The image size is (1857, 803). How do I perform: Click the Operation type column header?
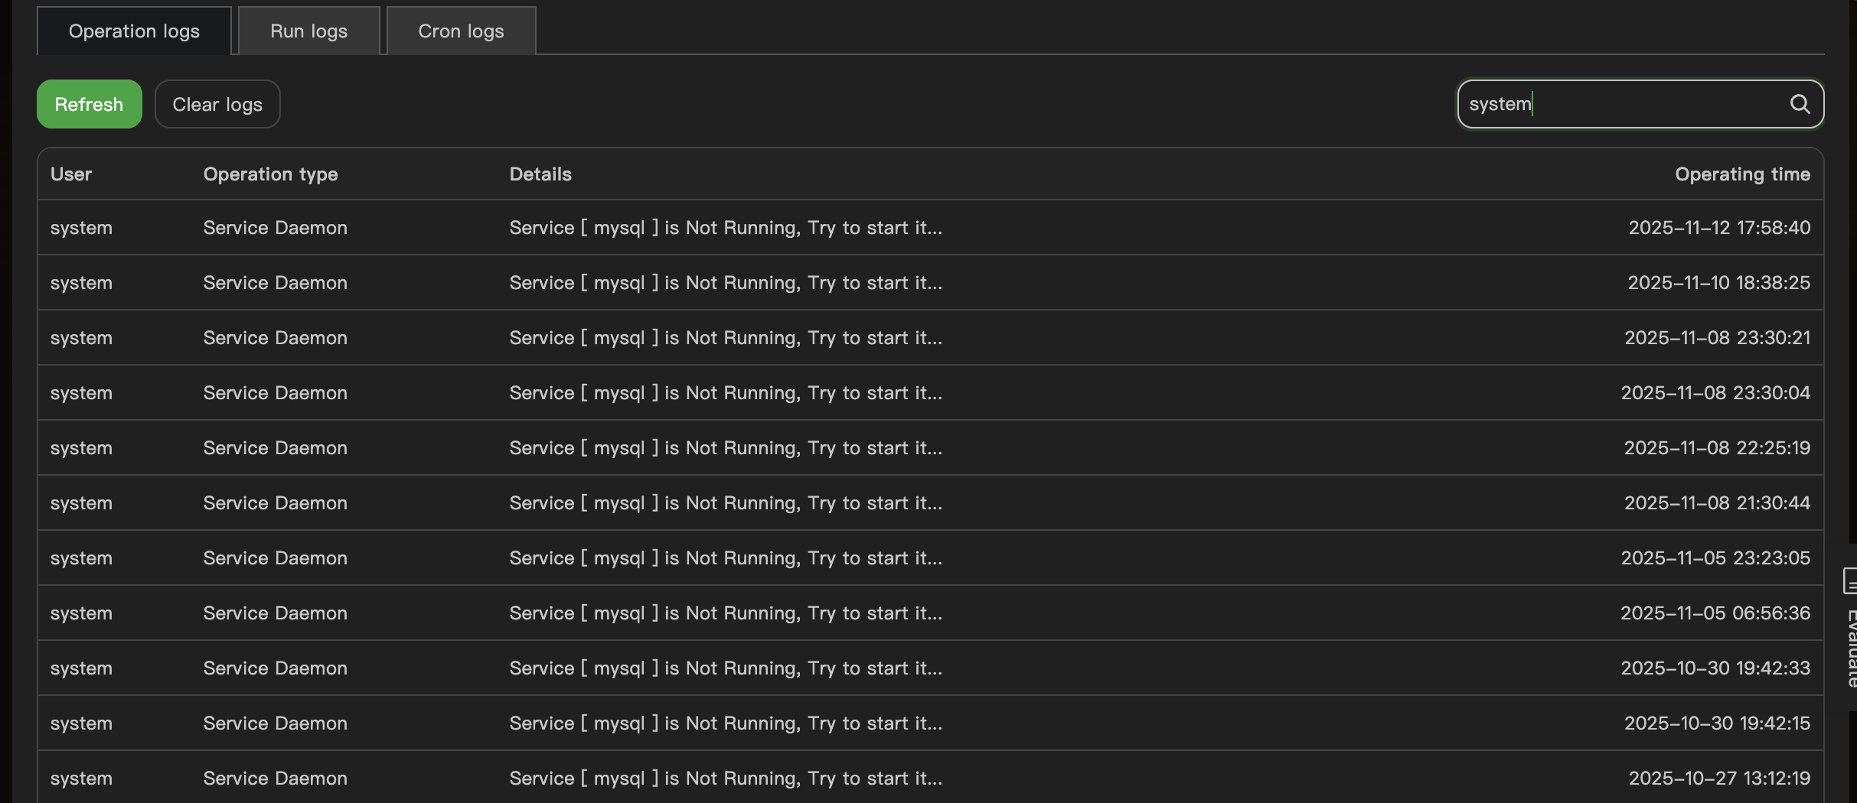pos(270,174)
